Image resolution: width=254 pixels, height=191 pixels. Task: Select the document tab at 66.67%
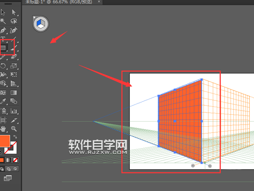pyautogui.click(x=59, y=2)
